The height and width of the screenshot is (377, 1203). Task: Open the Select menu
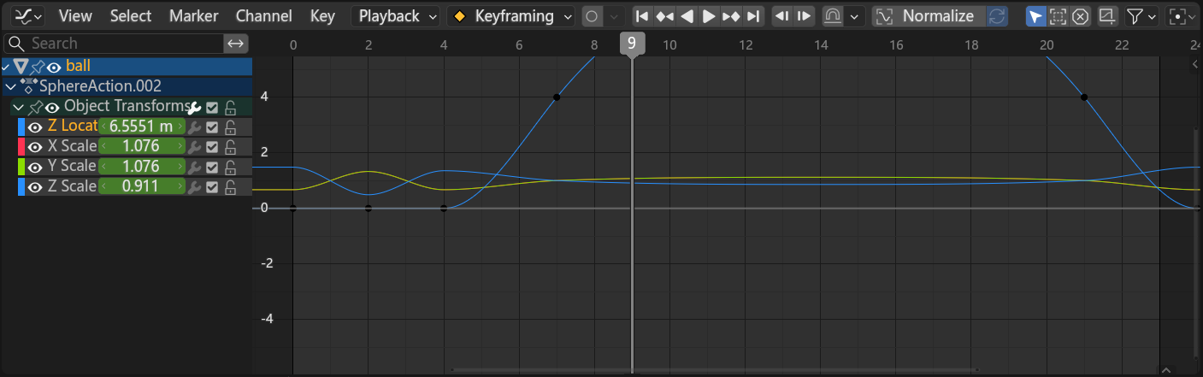pos(131,15)
